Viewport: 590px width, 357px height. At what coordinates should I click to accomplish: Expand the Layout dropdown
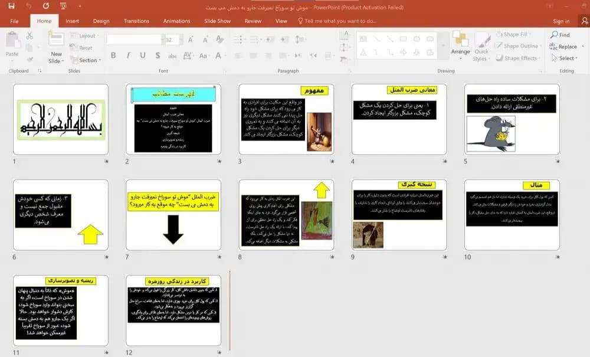84,36
